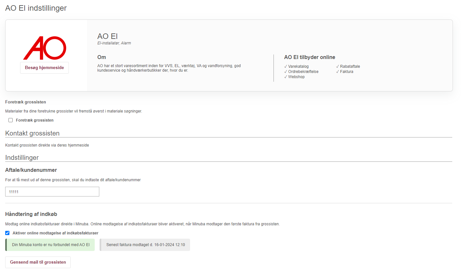
Task: Click the green Minuba konto forbundet status message
Action: (x=50, y=245)
